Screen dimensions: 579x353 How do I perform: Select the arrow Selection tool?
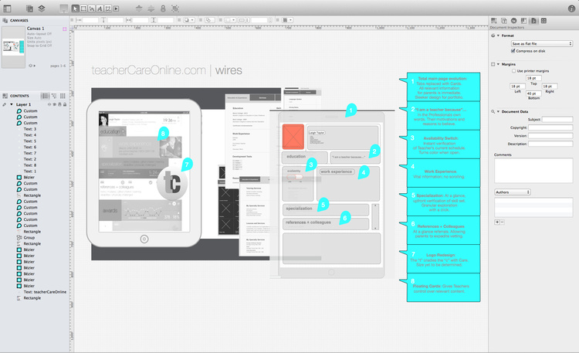(x=76, y=8)
